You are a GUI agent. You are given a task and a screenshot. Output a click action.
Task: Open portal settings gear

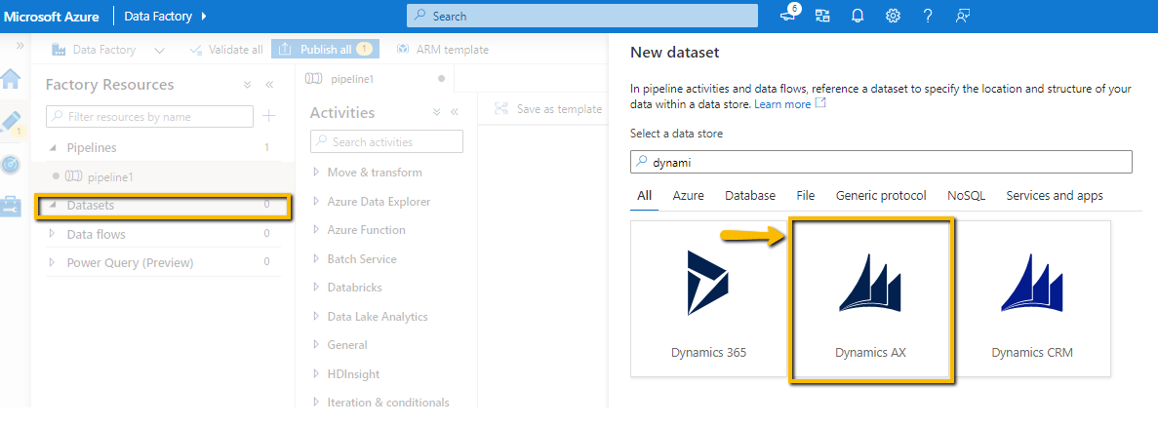(x=892, y=16)
